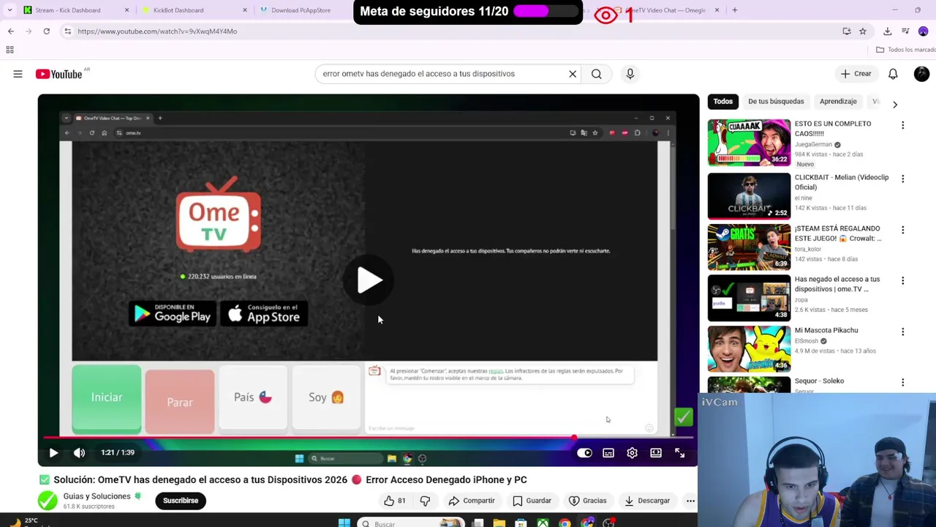Screen dimensions: 936x527
Task: Open the Crear create menu
Action: (x=856, y=74)
